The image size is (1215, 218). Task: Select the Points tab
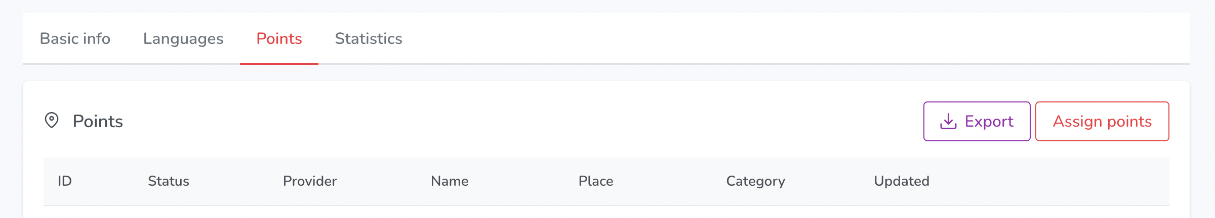[279, 39]
